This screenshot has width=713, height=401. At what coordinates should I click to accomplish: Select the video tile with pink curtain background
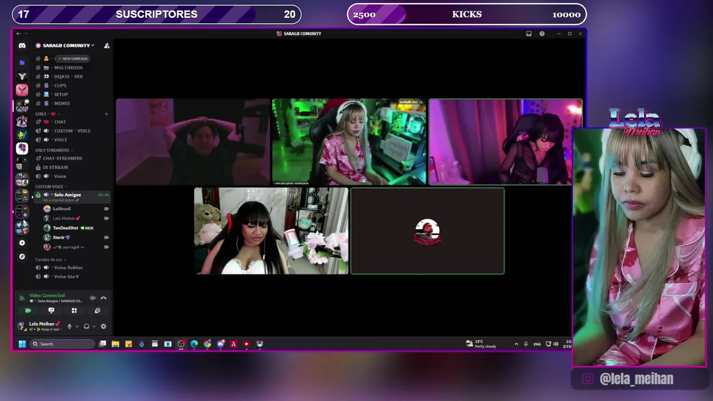(505, 141)
